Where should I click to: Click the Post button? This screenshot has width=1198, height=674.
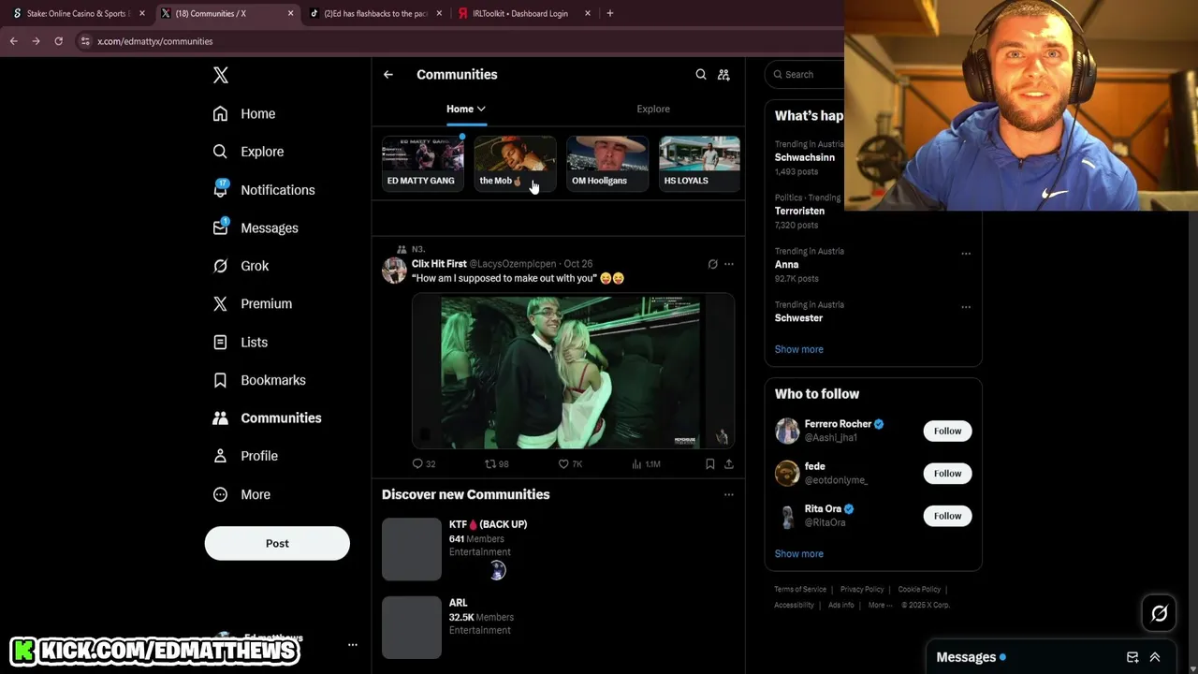pos(277,543)
